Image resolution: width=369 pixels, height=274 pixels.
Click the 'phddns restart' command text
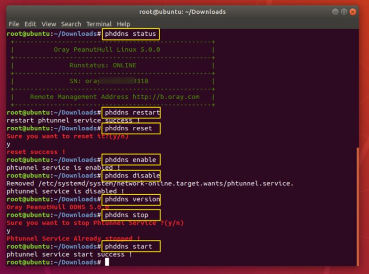pyautogui.click(x=132, y=113)
